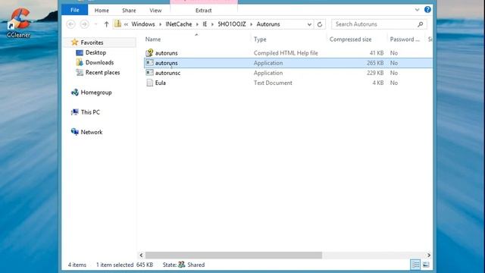Click the Recent places icon

click(x=80, y=73)
